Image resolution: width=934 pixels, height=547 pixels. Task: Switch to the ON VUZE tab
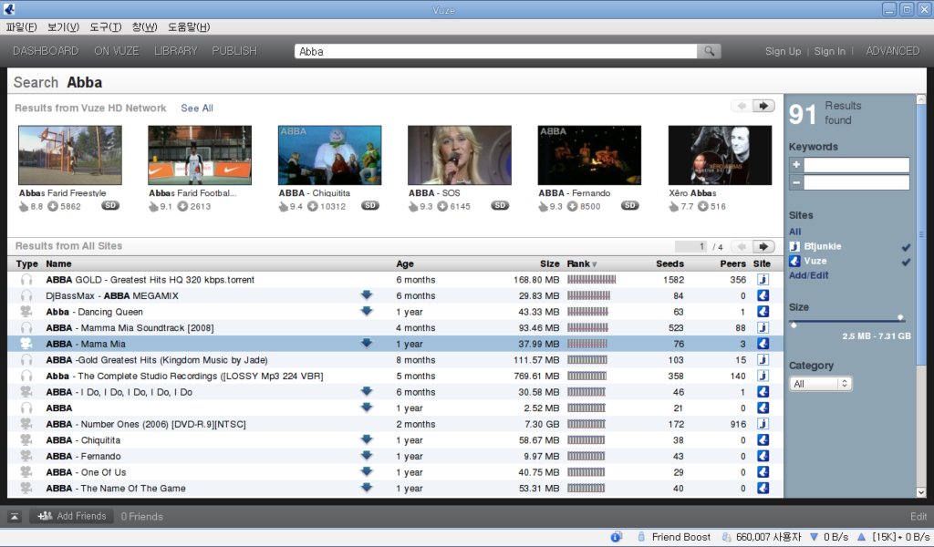click(x=117, y=51)
